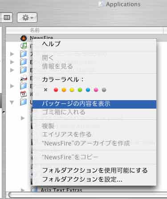
Task: Switch to column view button
Action: [7, 17]
